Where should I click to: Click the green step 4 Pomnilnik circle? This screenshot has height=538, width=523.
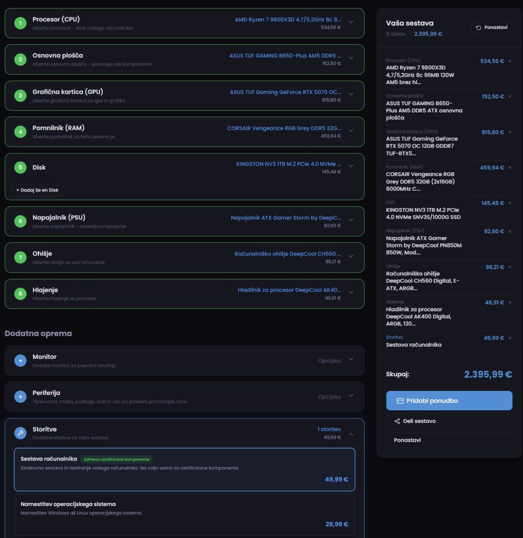click(20, 132)
